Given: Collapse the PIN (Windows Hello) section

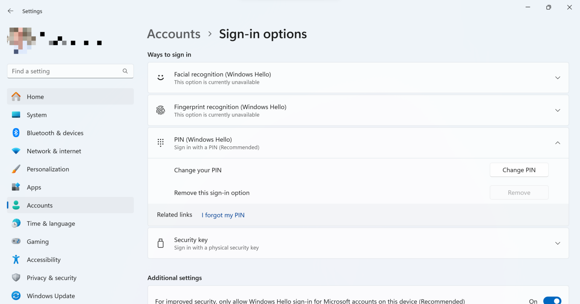Looking at the screenshot, I should pos(558,143).
